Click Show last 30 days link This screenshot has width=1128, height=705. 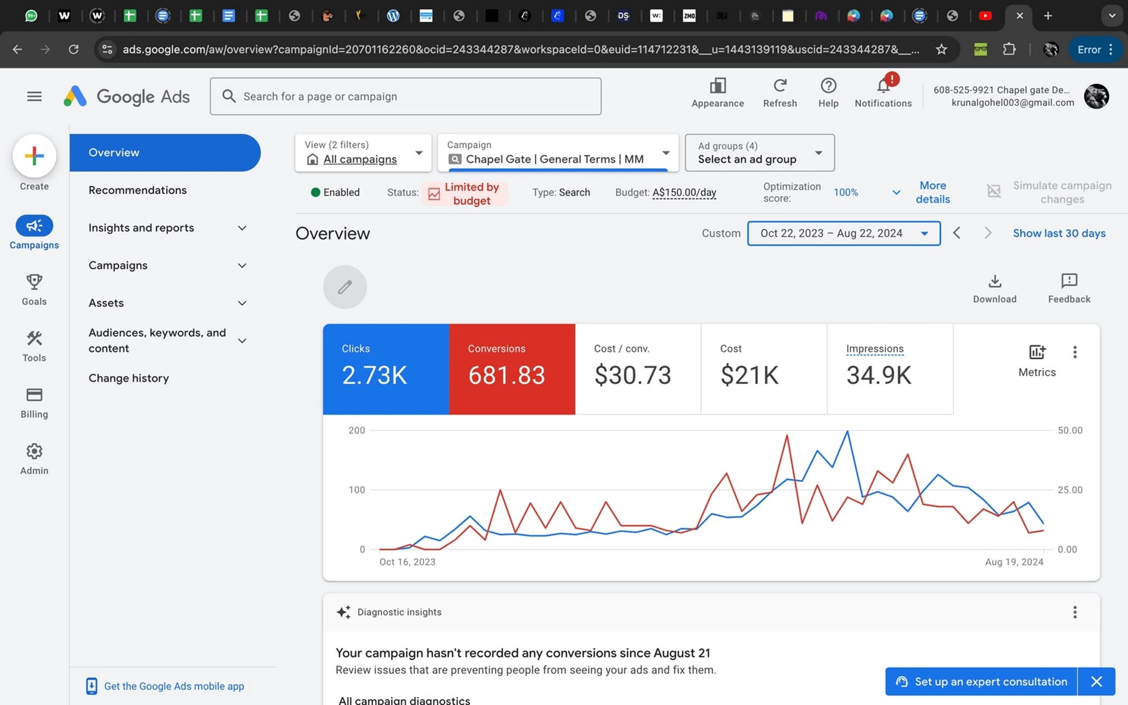[x=1059, y=233]
